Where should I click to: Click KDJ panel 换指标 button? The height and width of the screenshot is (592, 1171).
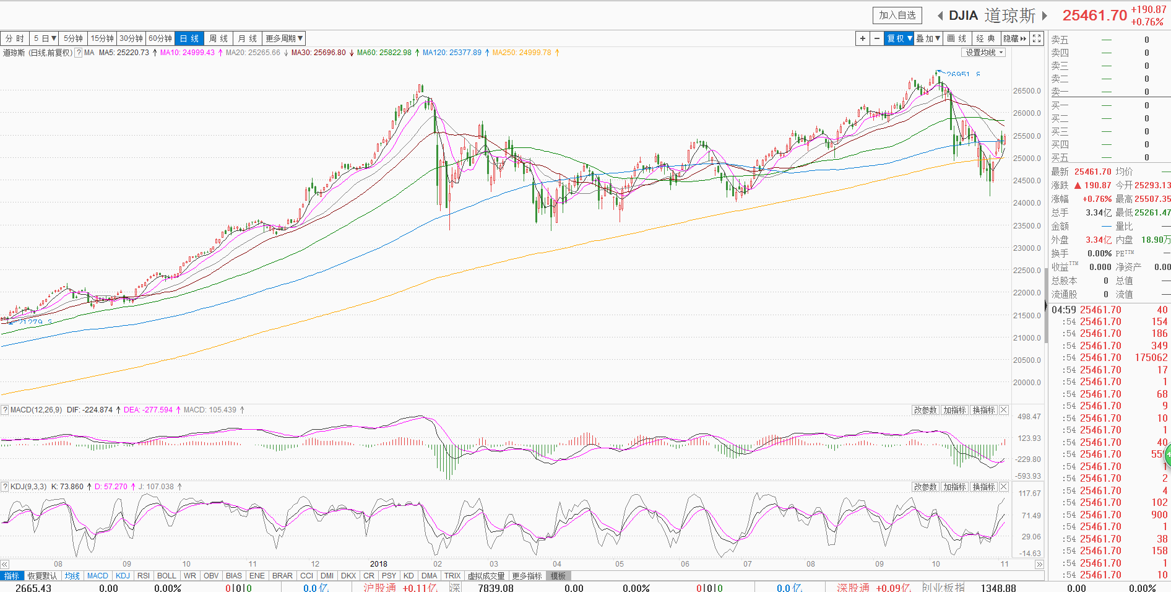(984, 487)
